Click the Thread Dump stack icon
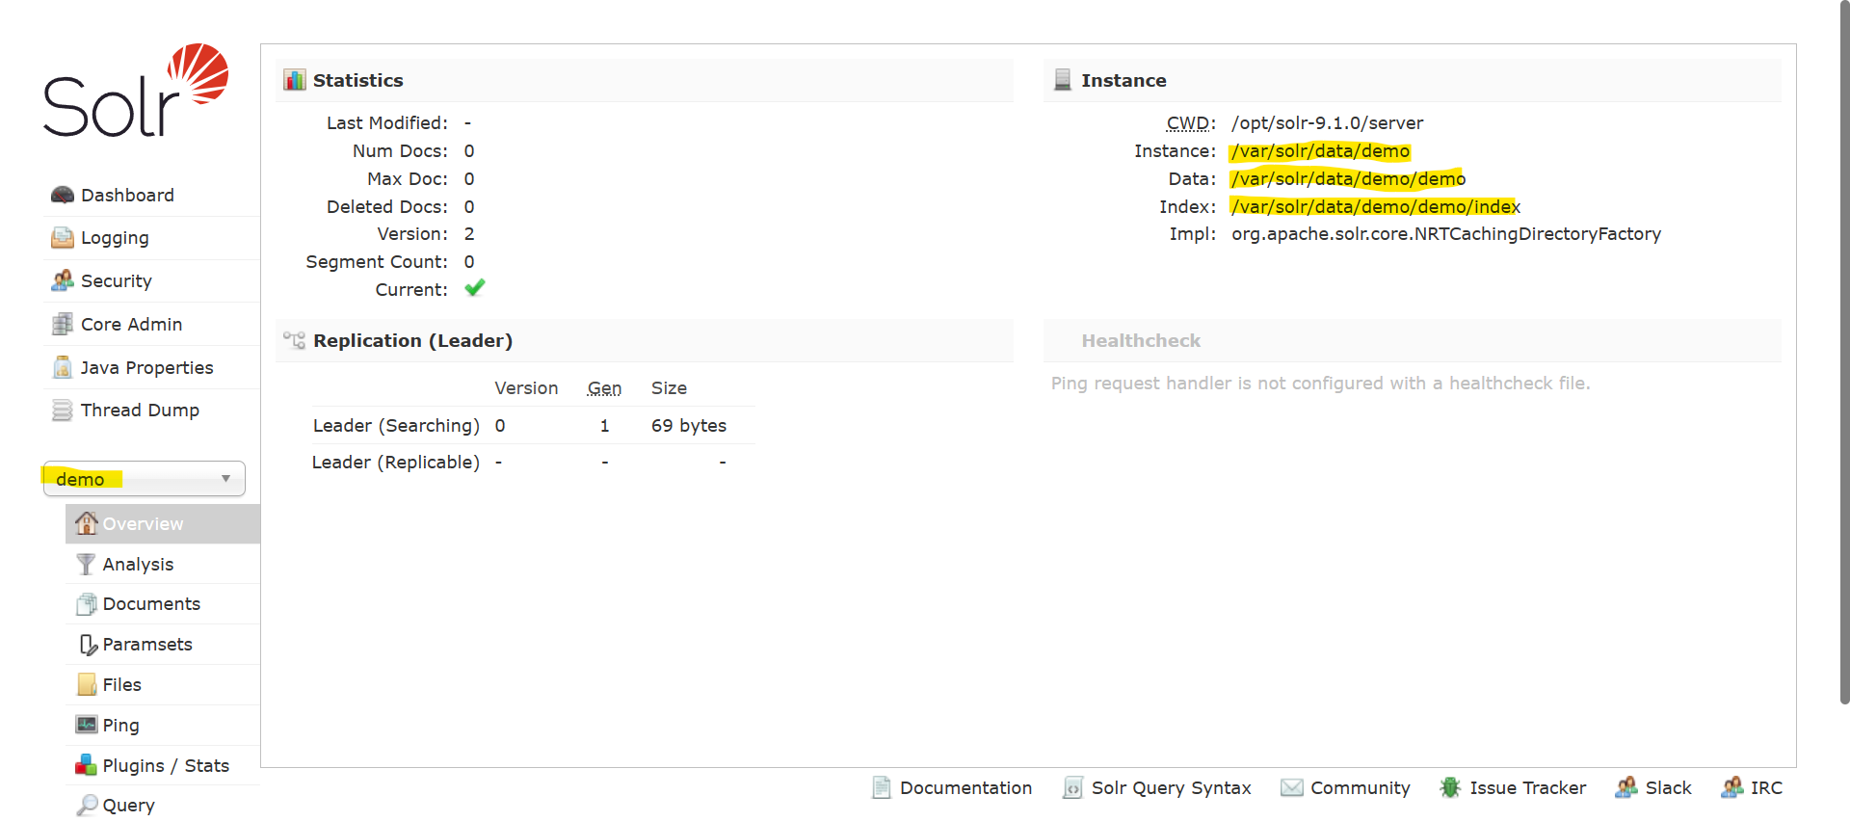 [x=63, y=410]
